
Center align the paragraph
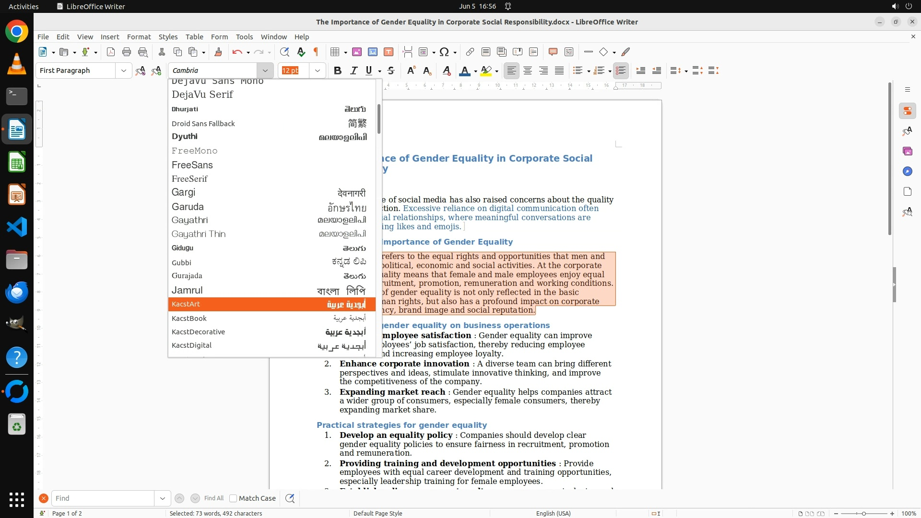(x=528, y=71)
